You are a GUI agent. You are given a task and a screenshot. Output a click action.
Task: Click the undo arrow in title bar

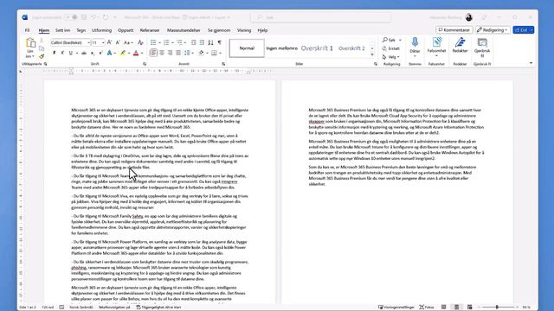pyautogui.click(x=93, y=17)
